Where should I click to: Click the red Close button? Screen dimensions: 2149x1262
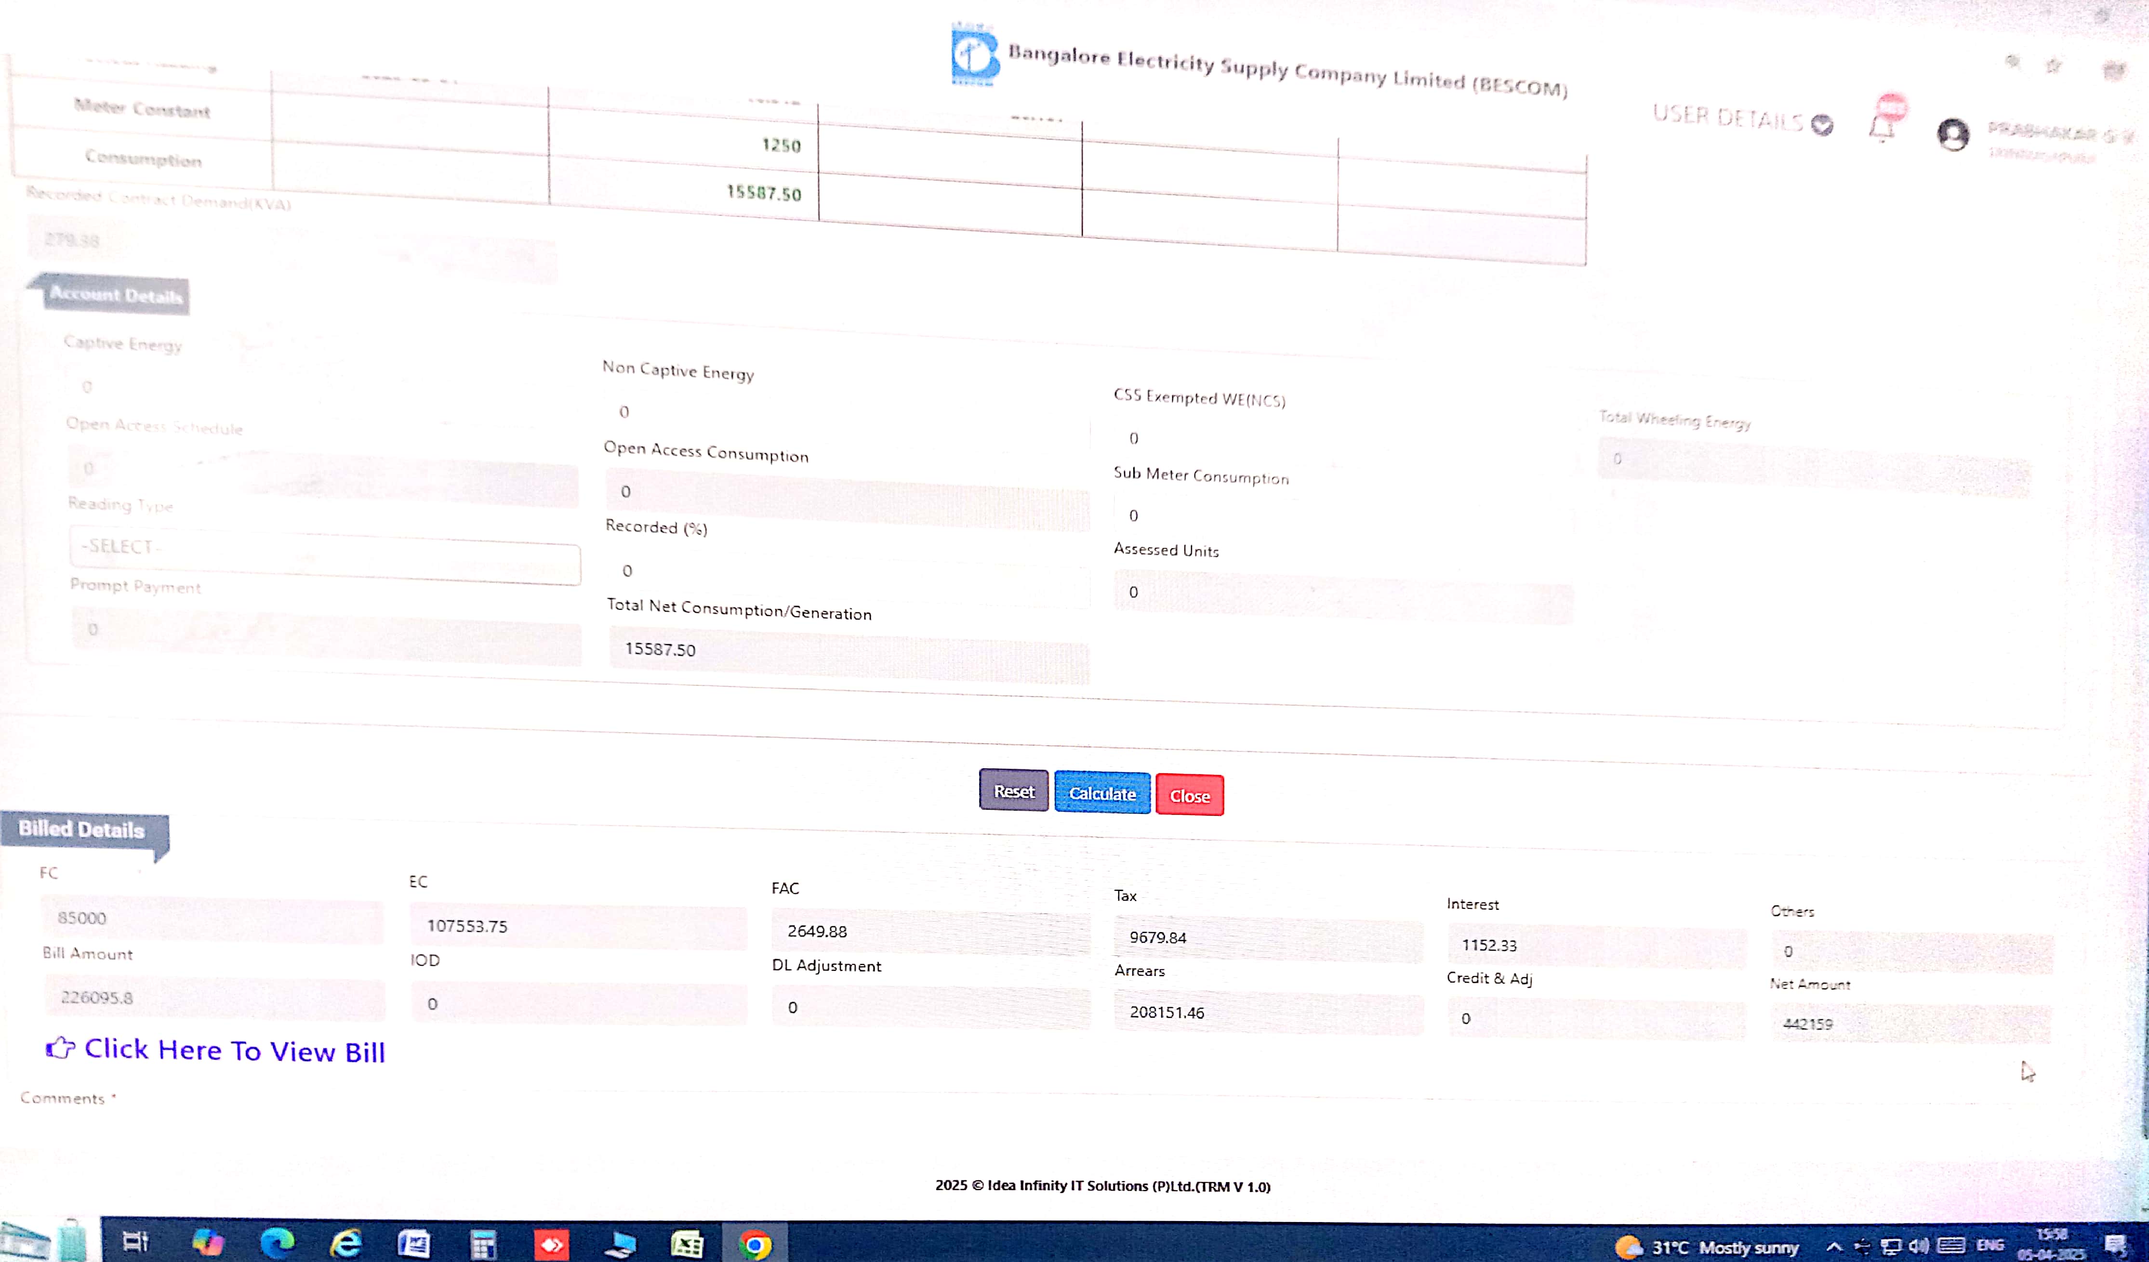click(x=1189, y=795)
